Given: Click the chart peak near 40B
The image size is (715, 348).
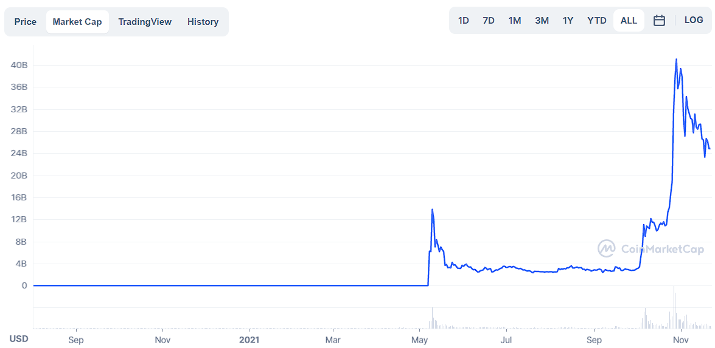Looking at the screenshot, I should click(x=676, y=59).
